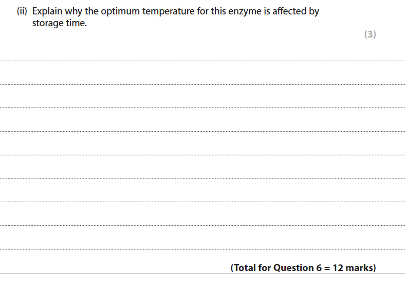
Task: Click the last dotted answer line
Action: (x=202, y=249)
